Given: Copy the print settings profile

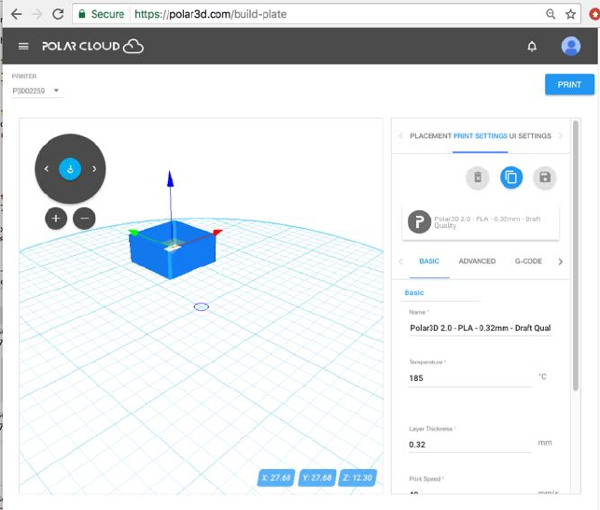Looking at the screenshot, I should 511,177.
